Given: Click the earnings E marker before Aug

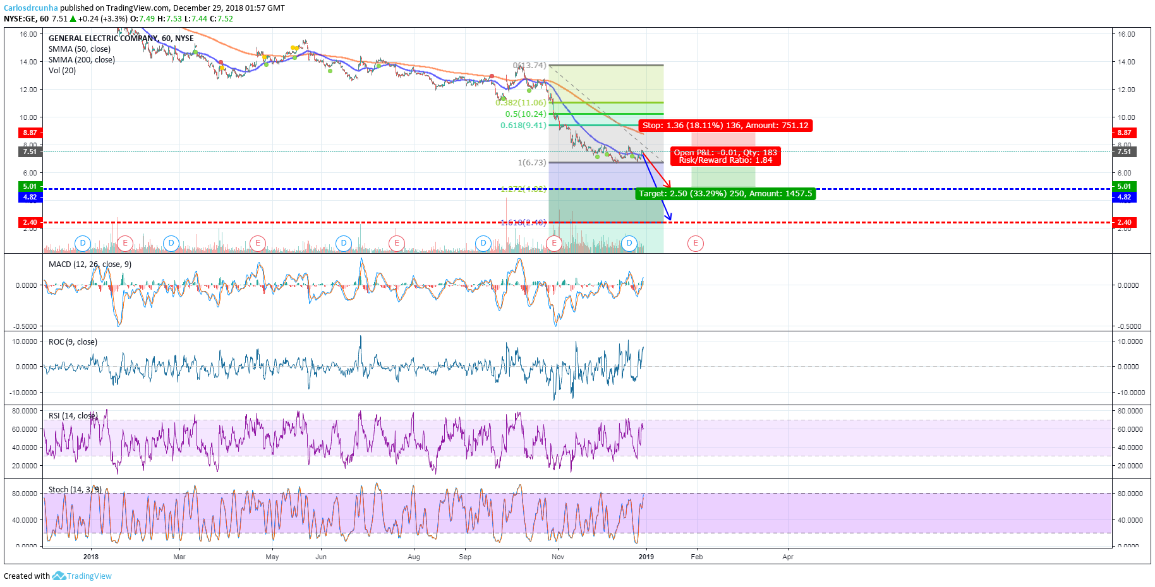Looking at the screenshot, I should click(397, 243).
